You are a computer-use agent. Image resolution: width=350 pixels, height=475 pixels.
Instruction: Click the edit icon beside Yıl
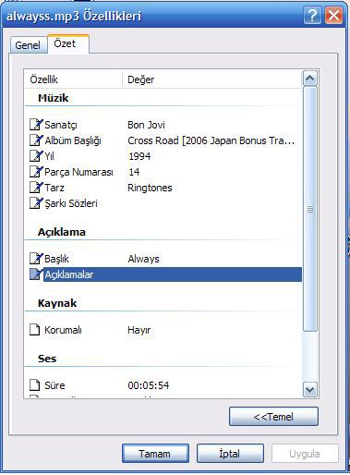[x=36, y=156]
